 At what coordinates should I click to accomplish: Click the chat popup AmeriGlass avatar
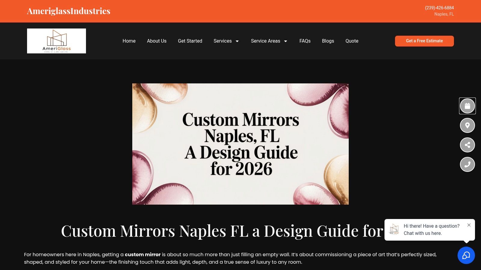tap(394, 229)
